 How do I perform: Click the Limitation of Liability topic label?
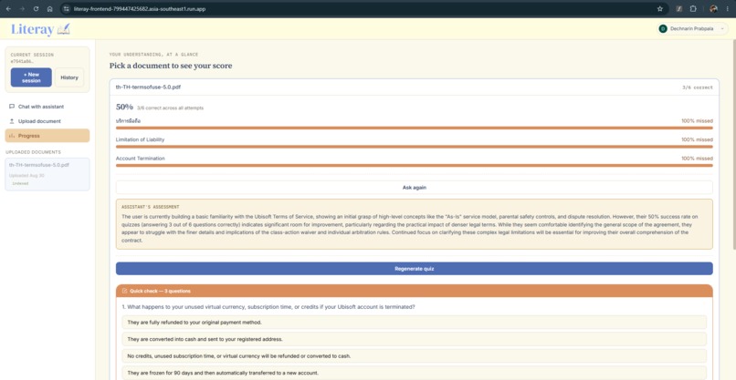(x=140, y=139)
